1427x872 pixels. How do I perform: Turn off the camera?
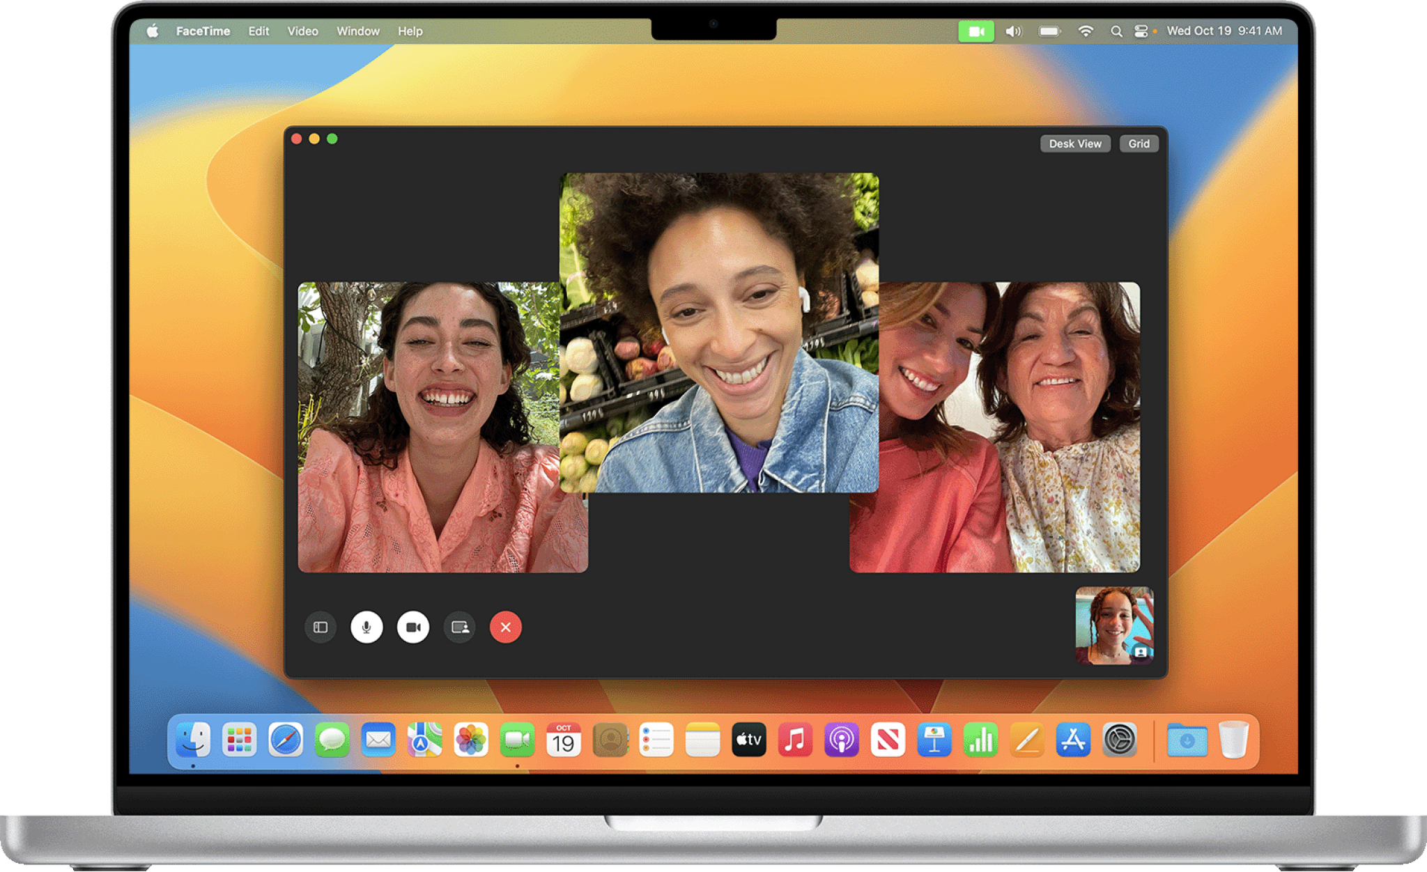412,628
